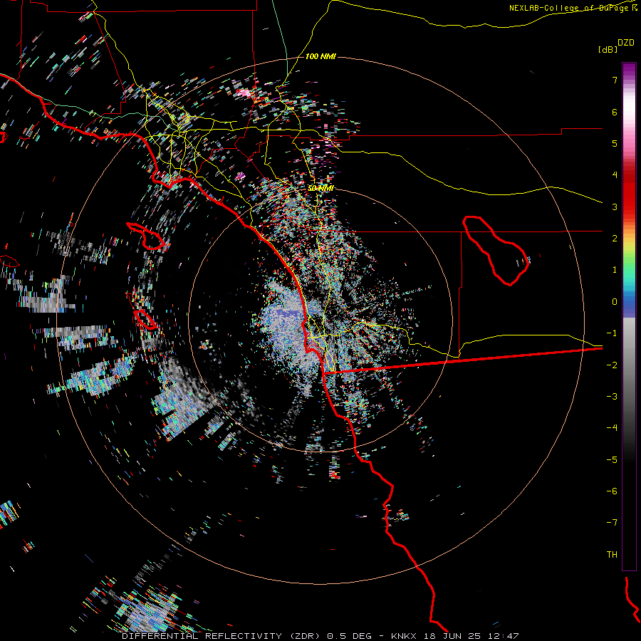Viewport: 641px width, 641px height.
Task: Click the positive "6" scale value
Action: 615,112
